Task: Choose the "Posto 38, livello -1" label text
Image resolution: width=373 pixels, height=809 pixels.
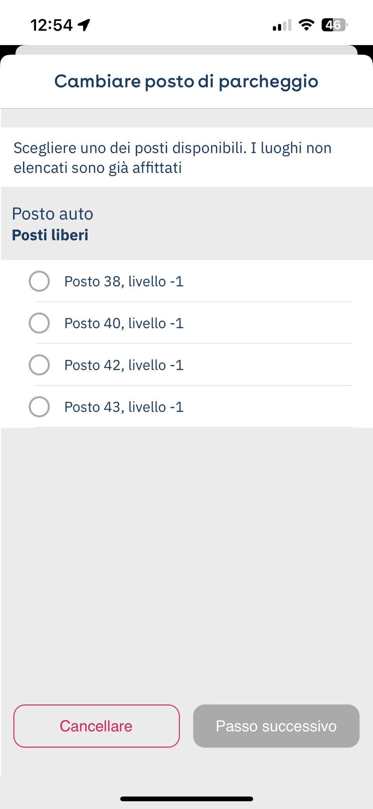Action: click(124, 282)
